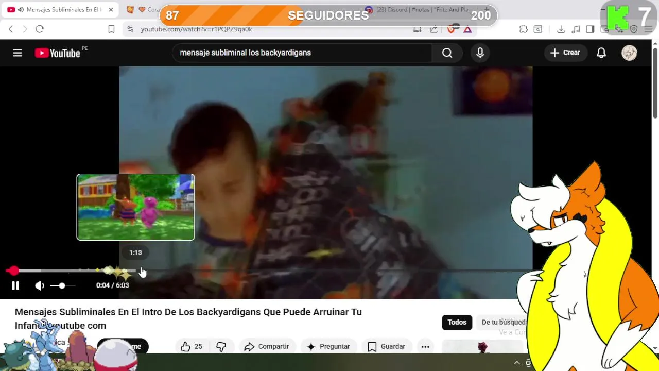The width and height of the screenshot is (659, 371).
Task: Open tab search icon in toolbar
Action: point(537,29)
